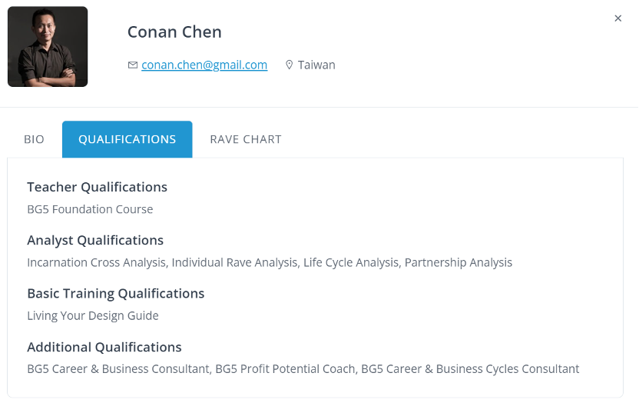The width and height of the screenshot is (639, 403).
Task: Click the Teacher Qualifications heading
Action: (x=97, y=187)
